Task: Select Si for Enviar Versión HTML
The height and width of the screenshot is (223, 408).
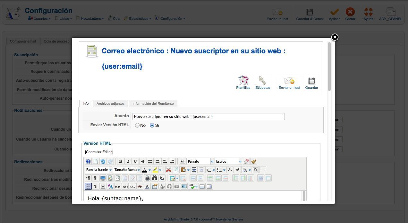Action: click(x=152, y=125)
